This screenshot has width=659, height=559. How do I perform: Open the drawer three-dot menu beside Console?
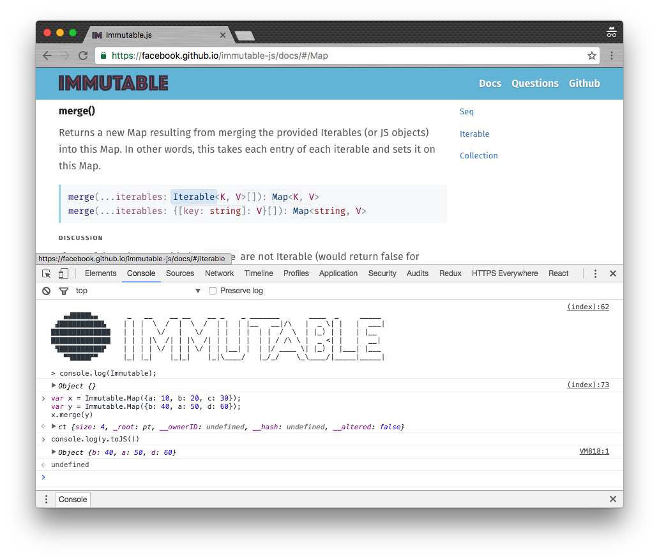(46, 500)
